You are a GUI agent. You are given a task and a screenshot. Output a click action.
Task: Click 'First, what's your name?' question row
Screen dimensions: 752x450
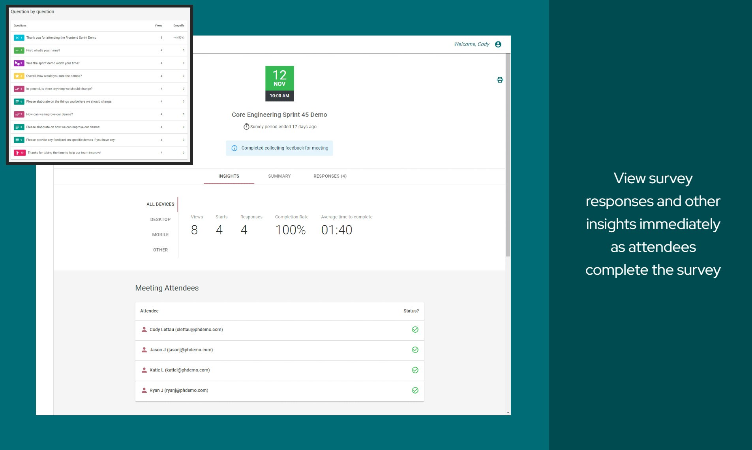point(99,51)
